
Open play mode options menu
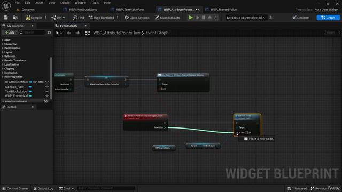tap(216, 18)
